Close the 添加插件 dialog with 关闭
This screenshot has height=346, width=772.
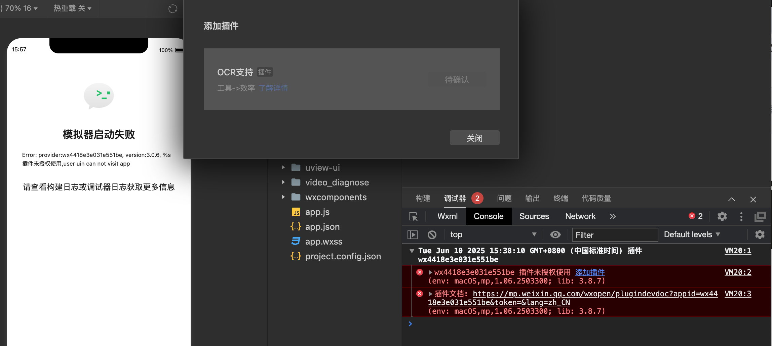coord(474,138)
